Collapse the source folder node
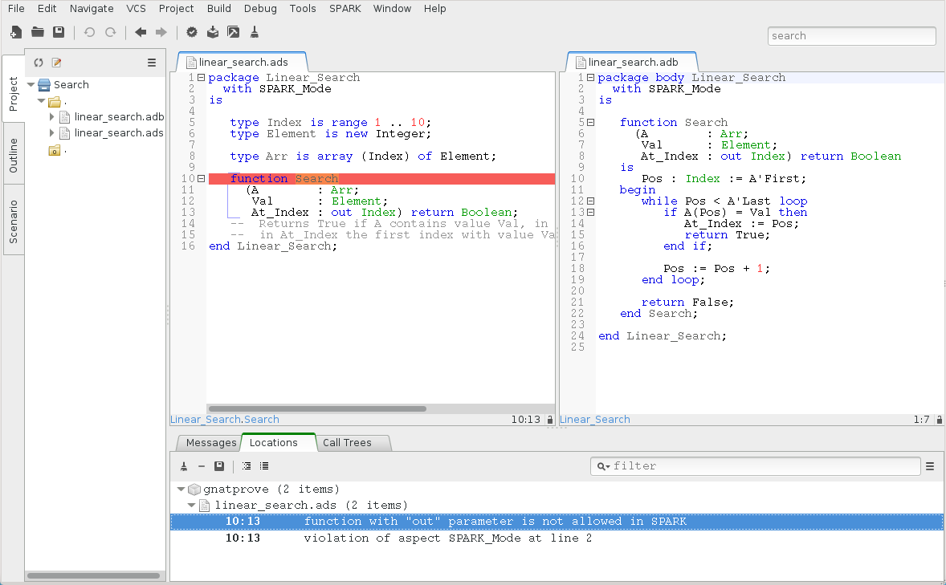This screenshot has height=585, width=946. 41,101
